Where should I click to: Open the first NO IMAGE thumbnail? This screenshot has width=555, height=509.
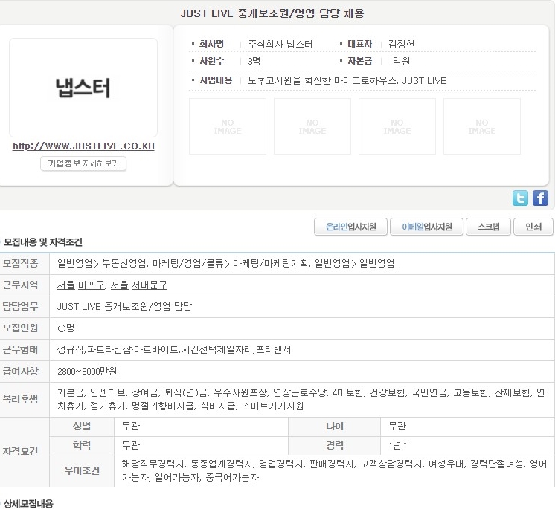(x=228, y=126)
